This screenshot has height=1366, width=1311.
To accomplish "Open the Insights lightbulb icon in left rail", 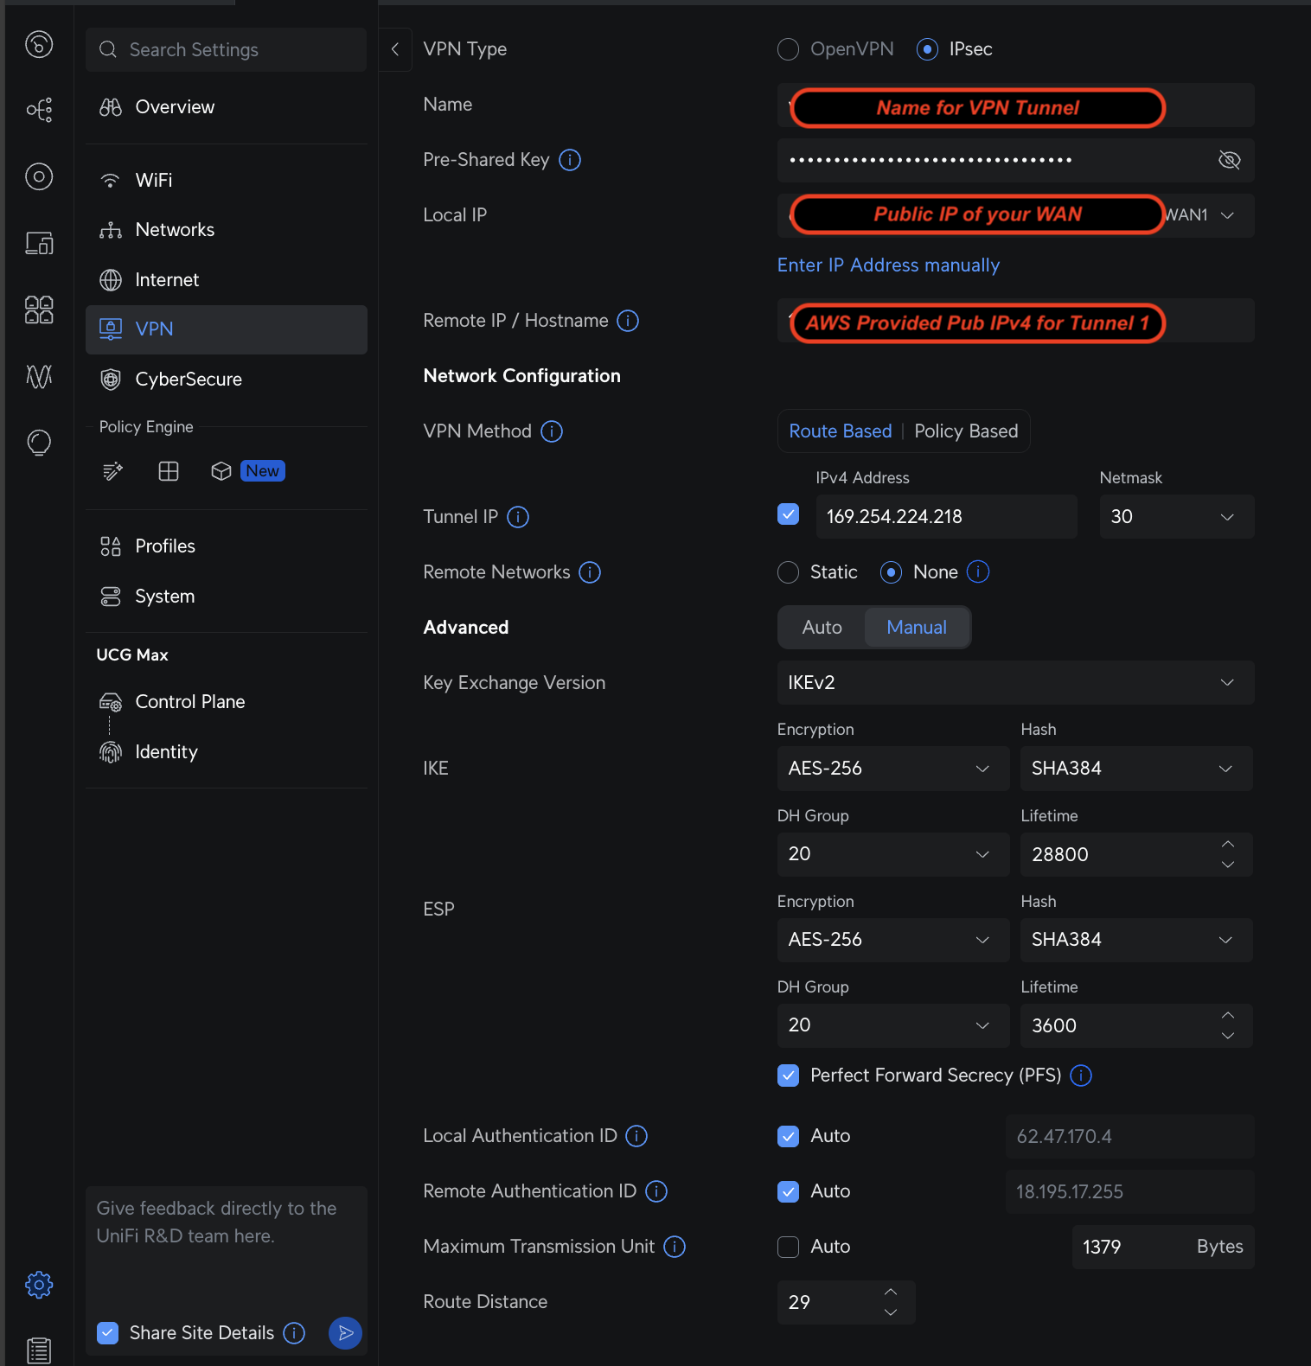I will tap(39, 443).
